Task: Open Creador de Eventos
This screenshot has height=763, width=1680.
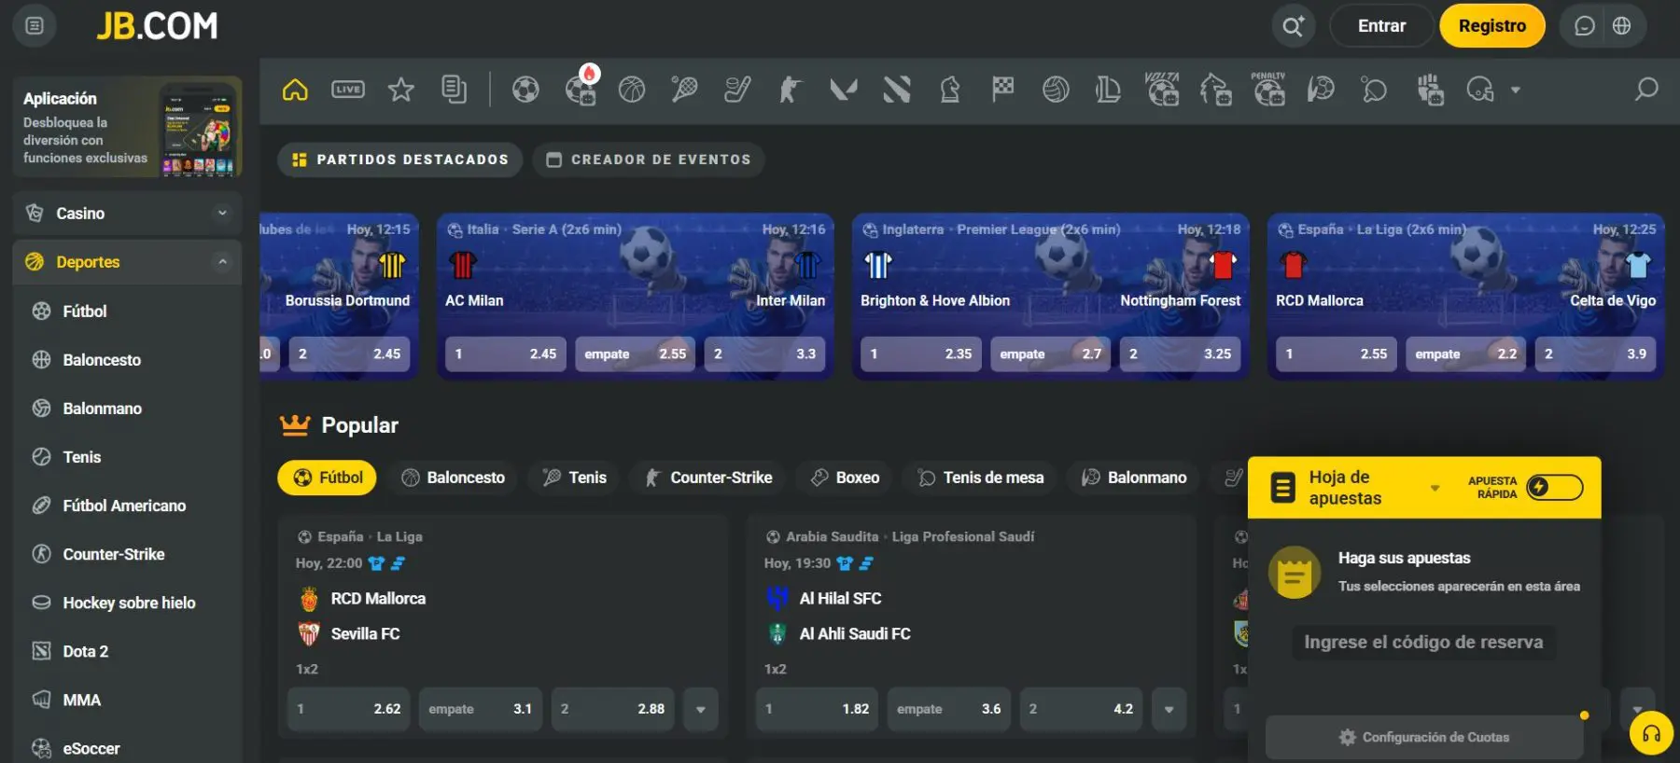Action: click(x=649, y=160)
